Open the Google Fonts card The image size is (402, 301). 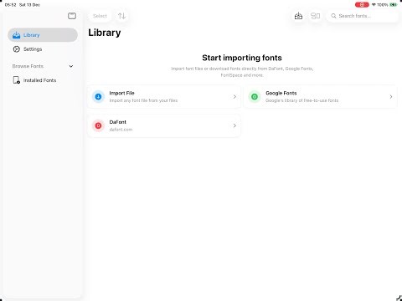point(320,97)
